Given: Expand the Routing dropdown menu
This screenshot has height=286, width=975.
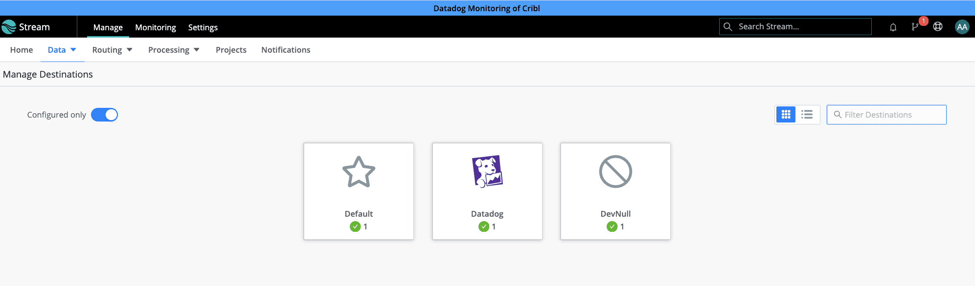Looking at the screenshot, I should tap(112, 50).
